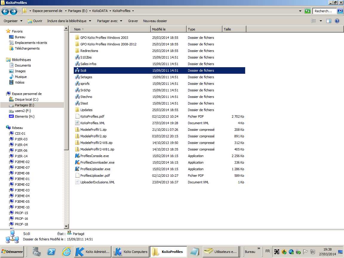Toggle the preview pane icon
Image resolution: width=344 pixels, height=258 pixels.
coord(329,21)
